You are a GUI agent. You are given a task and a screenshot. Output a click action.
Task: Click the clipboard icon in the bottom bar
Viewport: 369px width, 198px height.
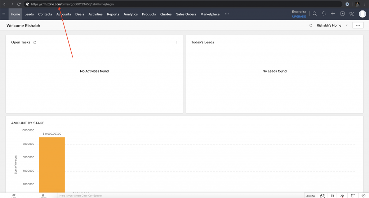point(332,195)
